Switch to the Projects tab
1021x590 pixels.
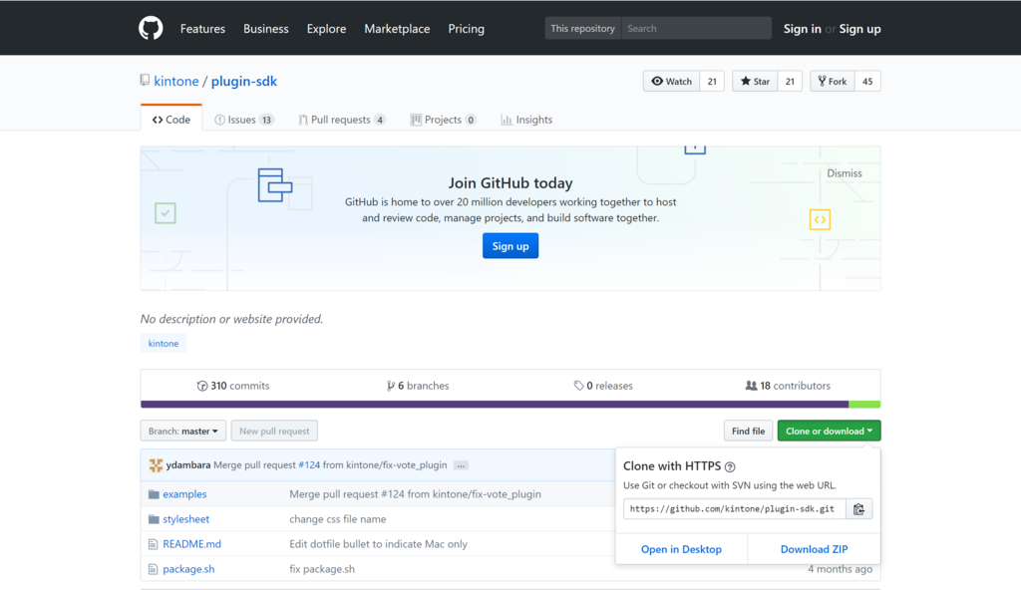coord(443,120)
